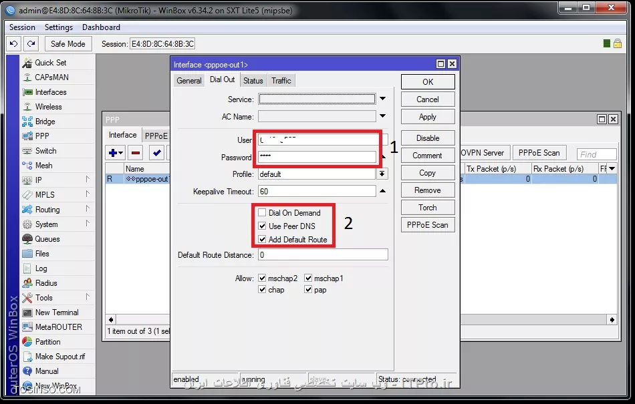Viewport: 635px width, 404px height.
Task: Open CAPsMAN menu item
Action: coord(51,77)
